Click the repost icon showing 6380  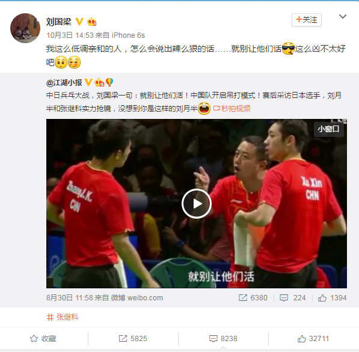point(243,297)
